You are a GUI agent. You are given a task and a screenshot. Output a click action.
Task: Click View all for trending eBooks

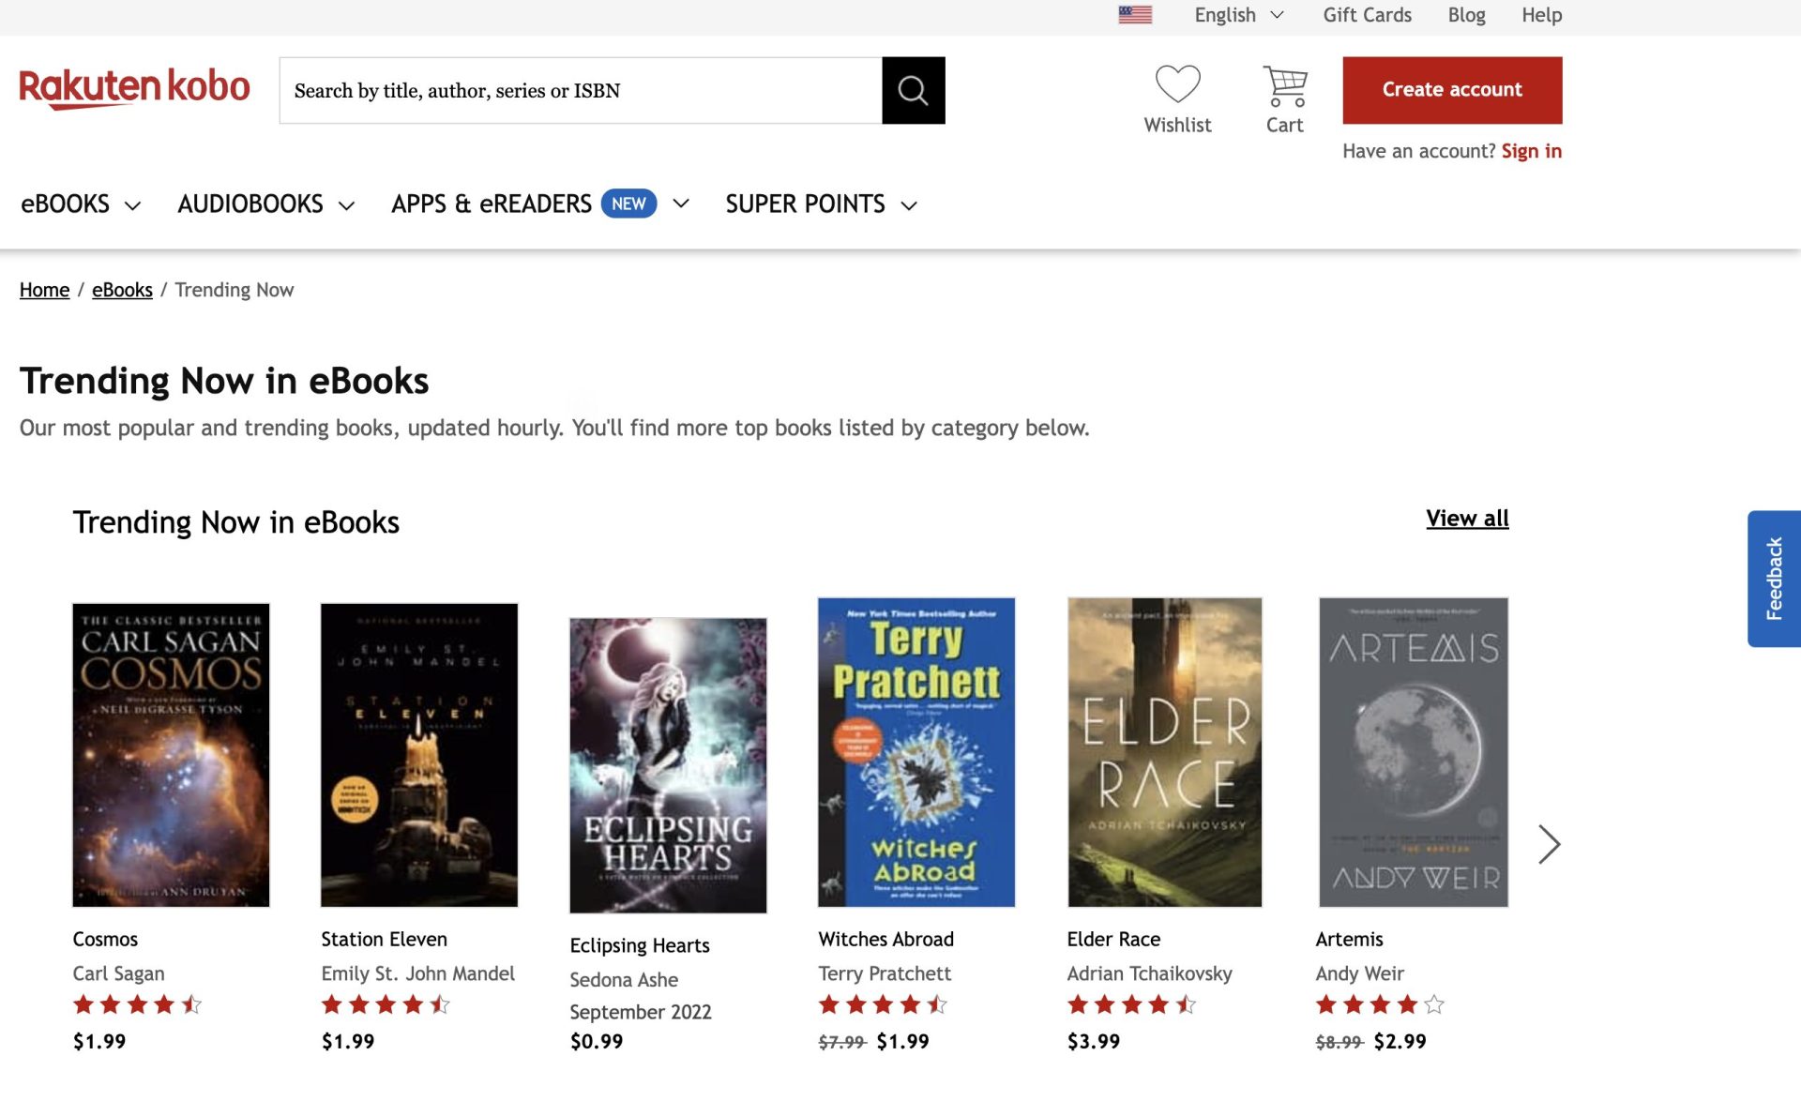(x=1467, y=519)
